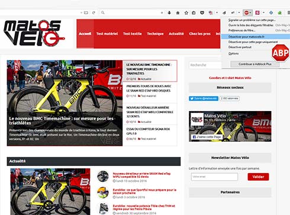This screenshot has height=215, width=290.
Task: Click the paper plane send icon
Action: point(224,13)
